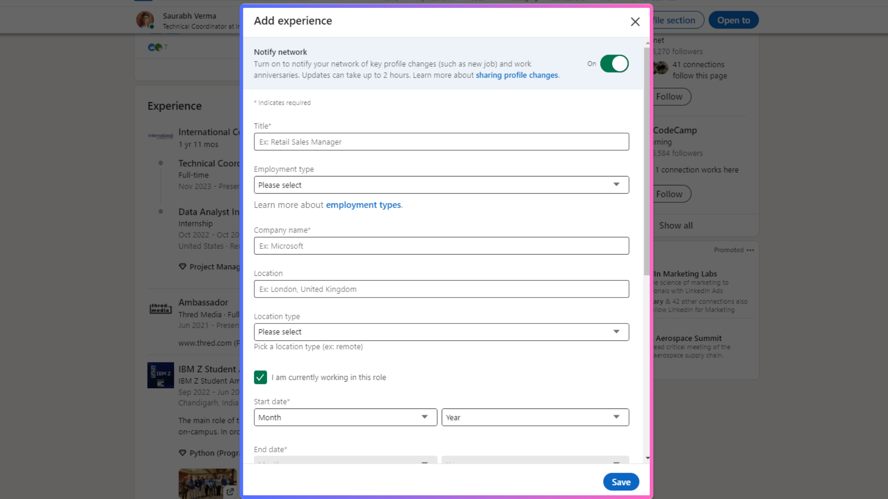
Task: Click Saurabh Verma's profile photo
Action: 145,20
